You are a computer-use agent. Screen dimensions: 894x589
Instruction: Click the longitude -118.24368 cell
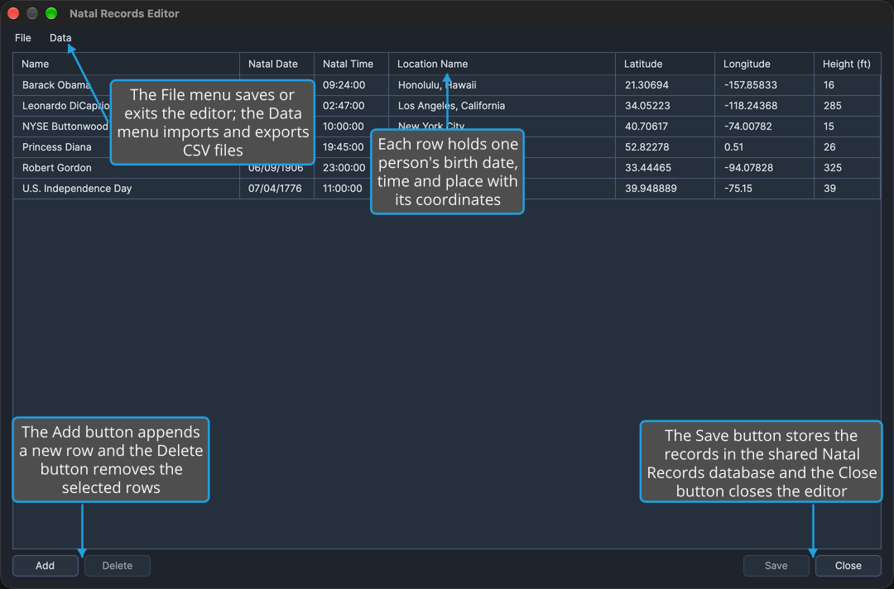pos(764,105)
